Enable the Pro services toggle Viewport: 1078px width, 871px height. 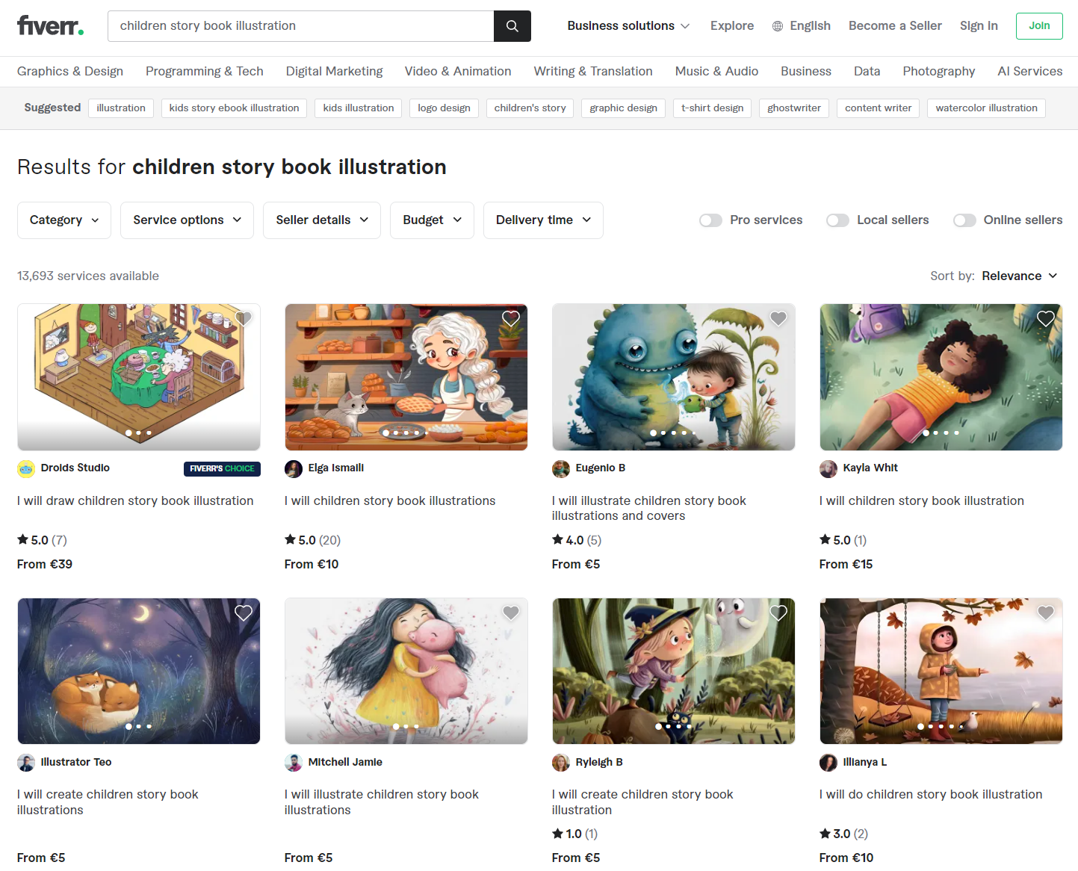(710, 220)
